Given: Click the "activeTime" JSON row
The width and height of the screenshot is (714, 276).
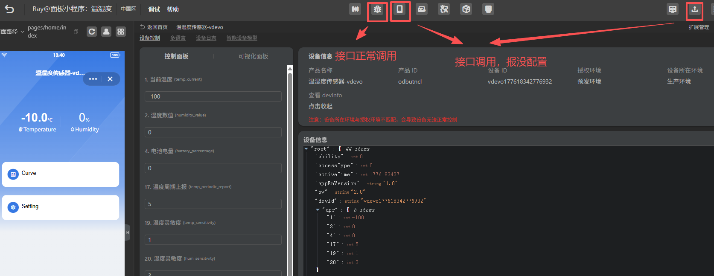Looking at the screenshot, I should [x=357, y=174].
